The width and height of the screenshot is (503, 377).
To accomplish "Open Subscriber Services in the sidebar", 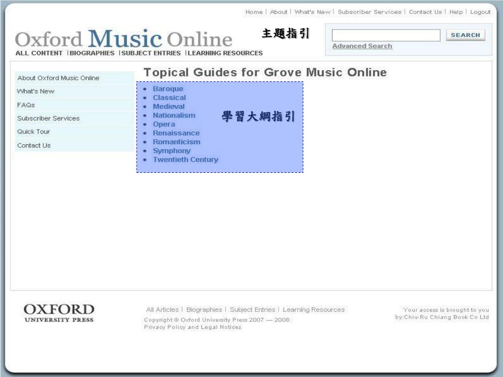I will [75, 118].
